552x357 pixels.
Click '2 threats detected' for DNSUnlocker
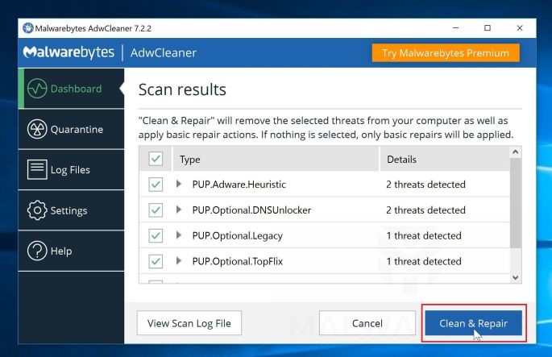click(426, 210)
